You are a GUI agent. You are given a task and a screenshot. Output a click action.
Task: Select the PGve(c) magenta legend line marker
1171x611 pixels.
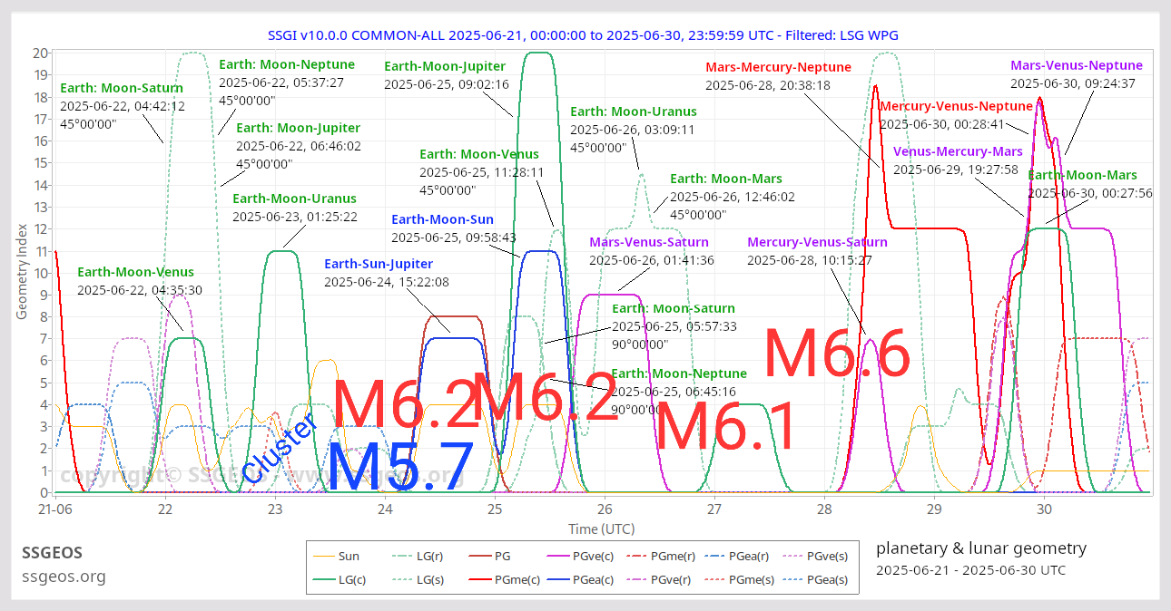[560, 557]
